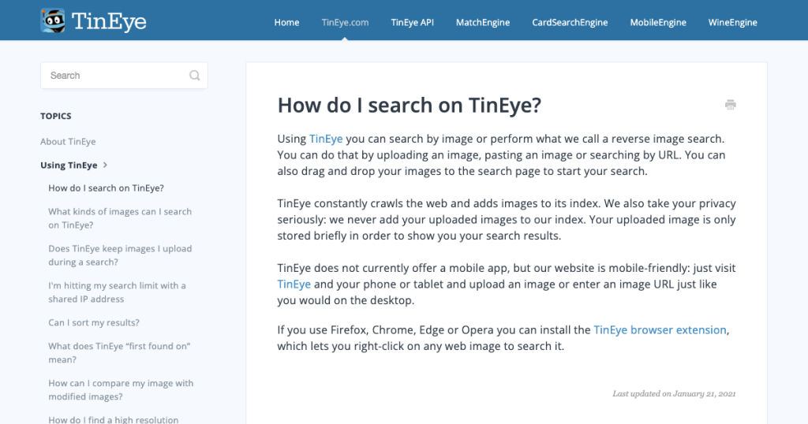Select the Using TinEye topic heading

coord(69,166)
